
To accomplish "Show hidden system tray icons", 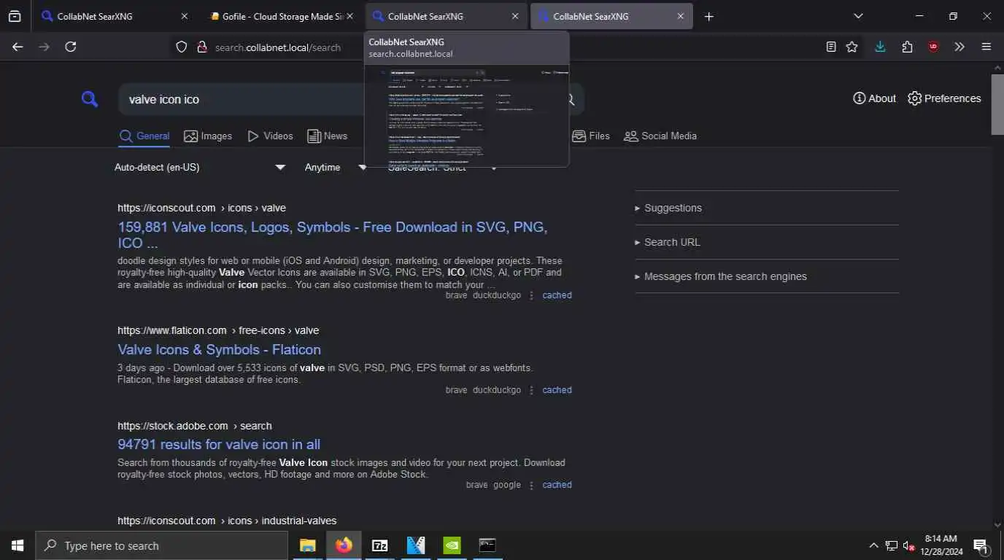I will click(x=873, y=545).
